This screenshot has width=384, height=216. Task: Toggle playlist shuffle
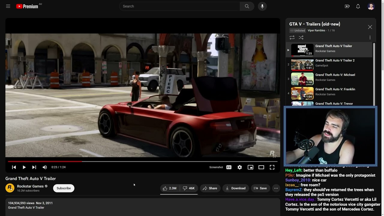coord(301,37)
